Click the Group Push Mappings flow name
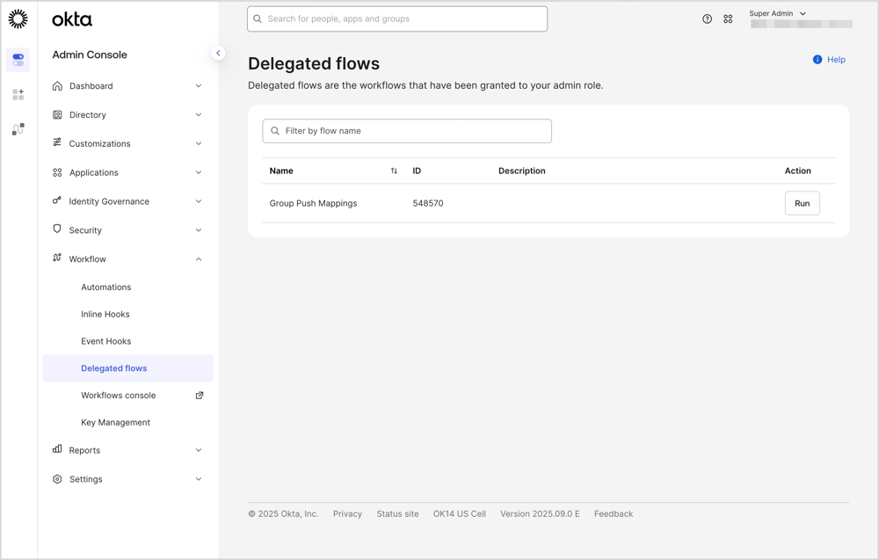The image size is (879, 560). [x=314, y=203]
